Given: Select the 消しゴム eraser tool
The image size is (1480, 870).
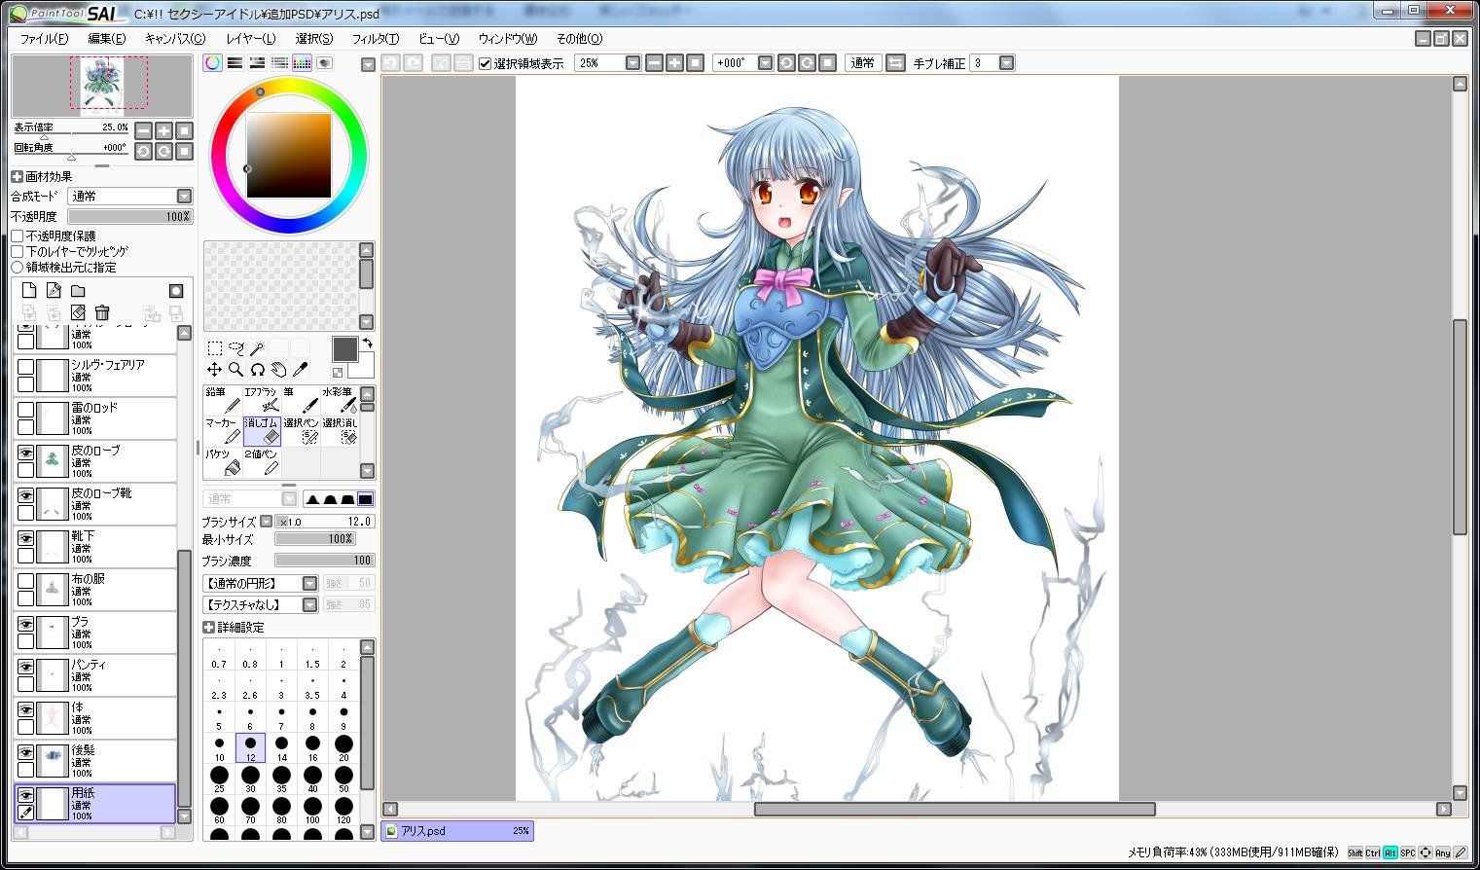Looking at the screenshot, I should 261,431.
